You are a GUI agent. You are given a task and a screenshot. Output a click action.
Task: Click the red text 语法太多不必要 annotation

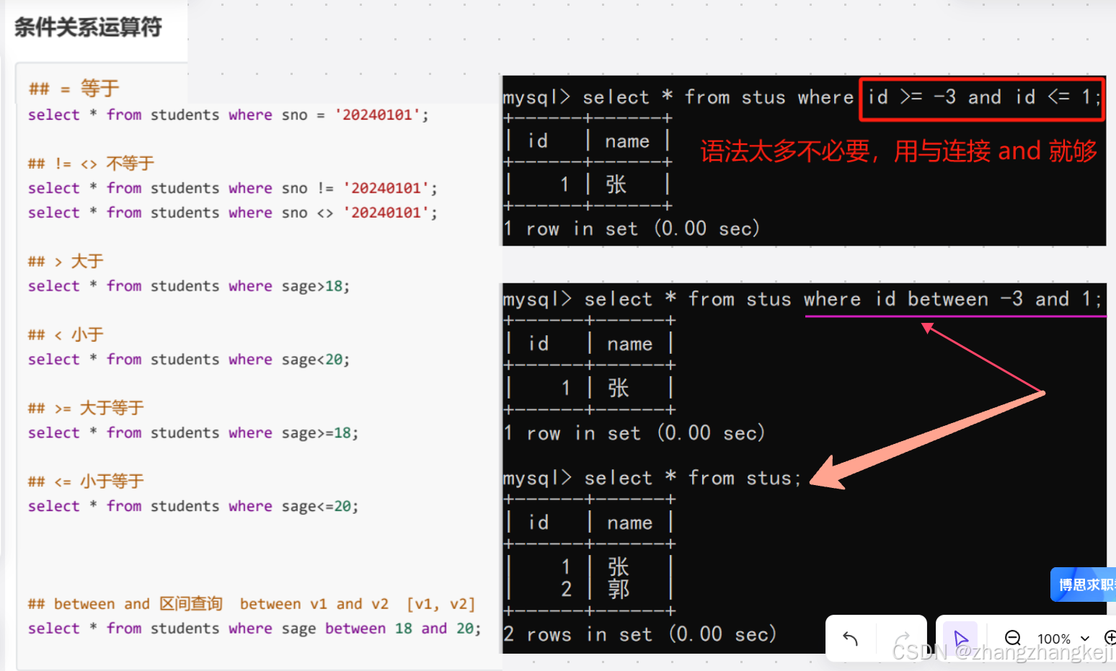898,151
